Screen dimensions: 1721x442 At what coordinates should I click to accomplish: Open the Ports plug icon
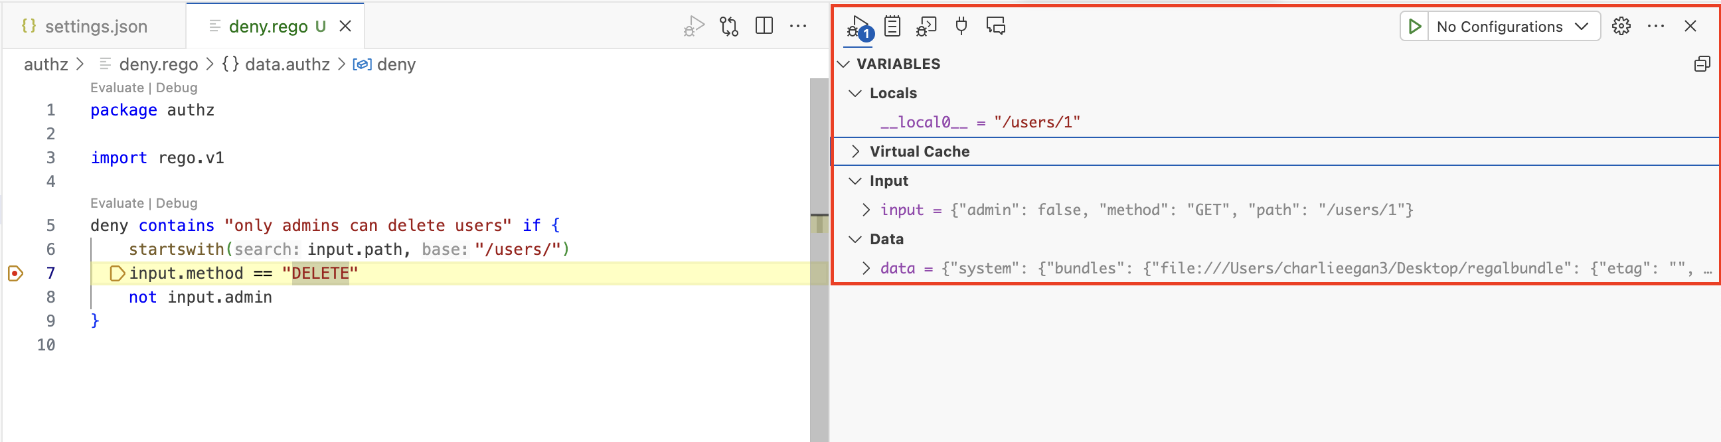click(x=961, y=27)
